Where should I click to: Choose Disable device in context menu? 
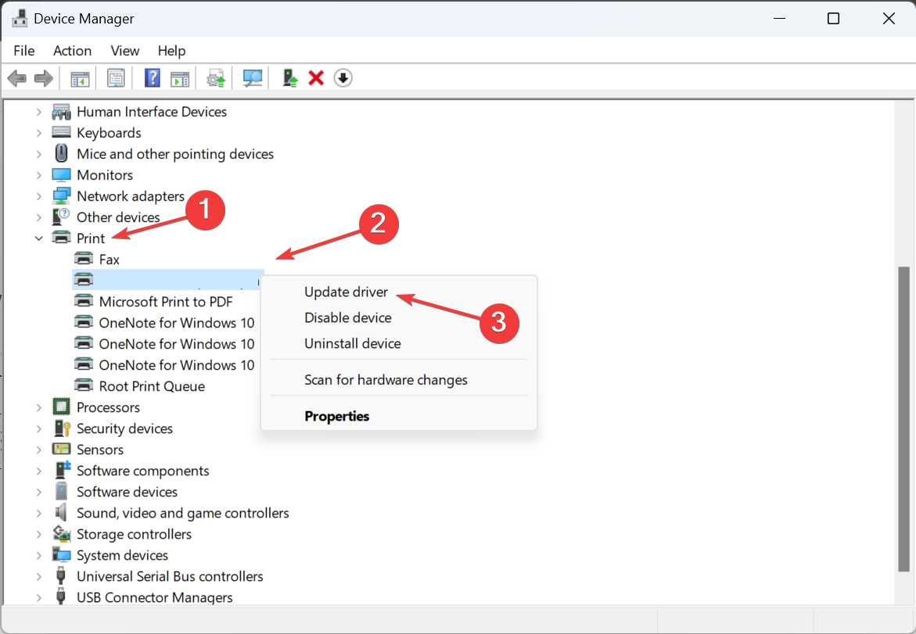coord(347,317)
